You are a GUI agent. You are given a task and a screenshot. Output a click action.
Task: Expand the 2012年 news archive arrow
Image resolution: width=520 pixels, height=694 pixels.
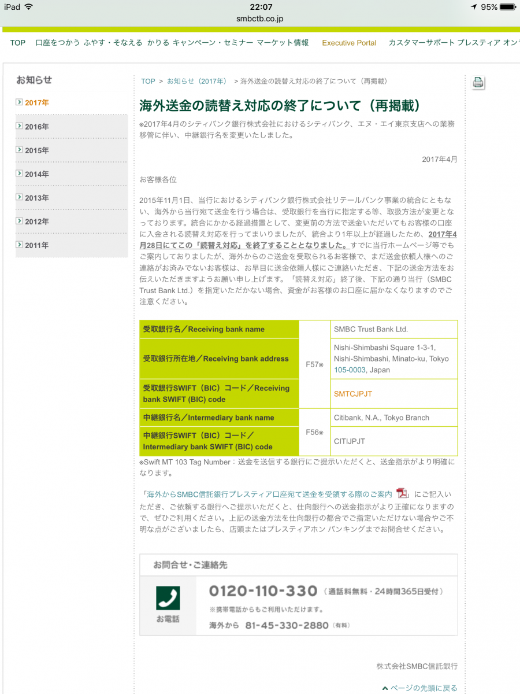click(19, 220)
